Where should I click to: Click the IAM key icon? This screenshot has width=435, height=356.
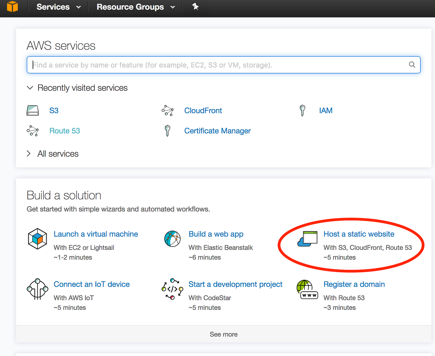(x=302, y=111)
